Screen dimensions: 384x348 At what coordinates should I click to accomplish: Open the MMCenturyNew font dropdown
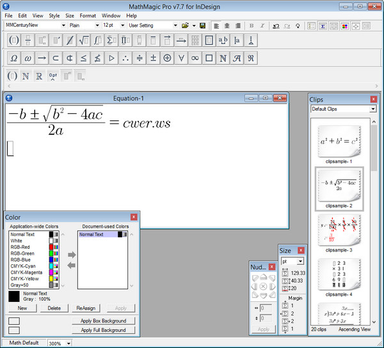tap(63, 26)
